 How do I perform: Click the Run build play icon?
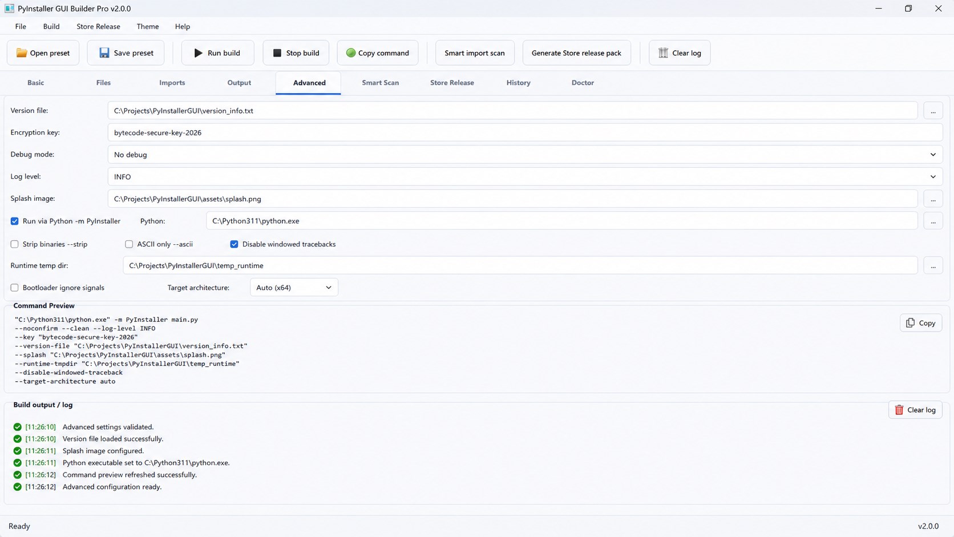tap(198, 53)
